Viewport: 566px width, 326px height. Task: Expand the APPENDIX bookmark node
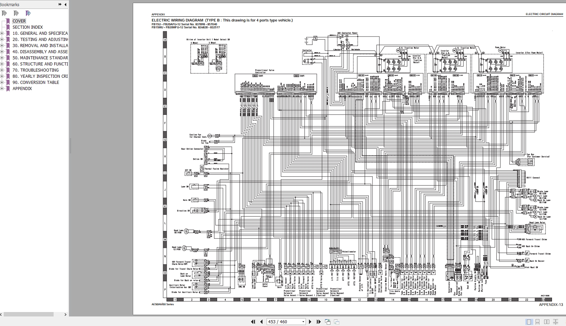pyautogui.click(x=2, y=89)
